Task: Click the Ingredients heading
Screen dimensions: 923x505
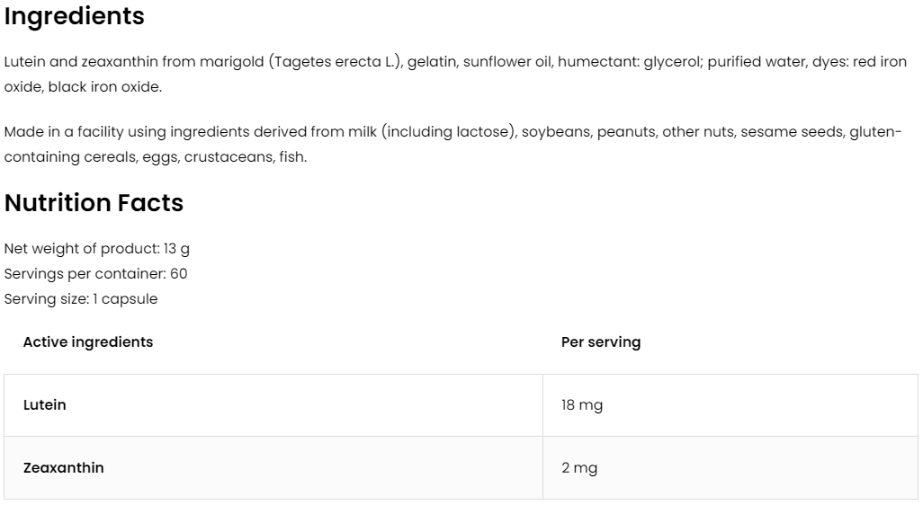Action: click(74, 16)
